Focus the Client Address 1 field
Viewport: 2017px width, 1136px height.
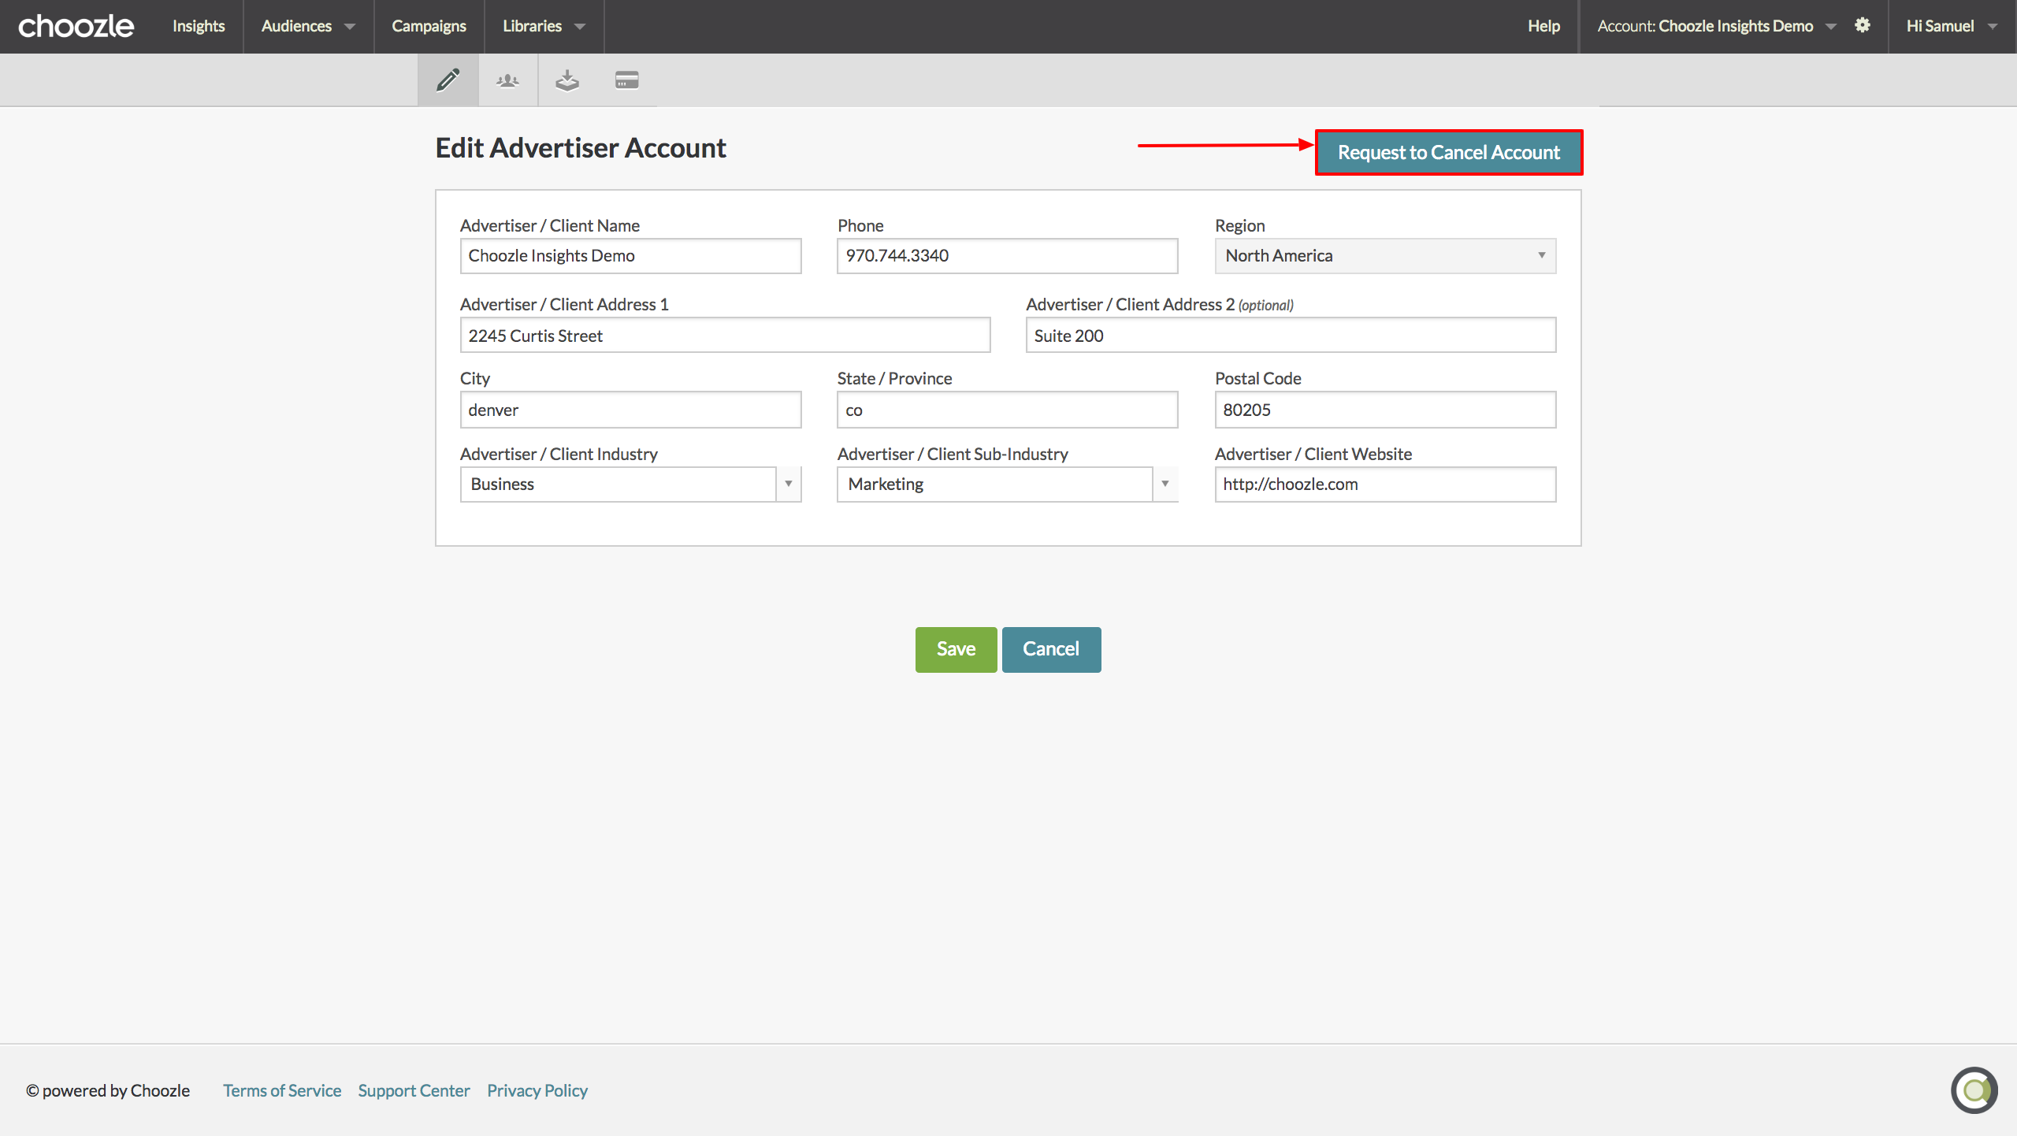click(x=725, y=336)
